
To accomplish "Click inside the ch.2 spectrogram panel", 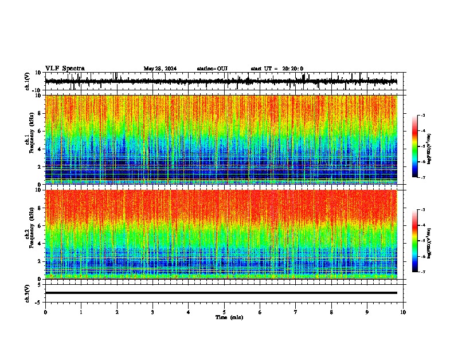I will [221, 234].
